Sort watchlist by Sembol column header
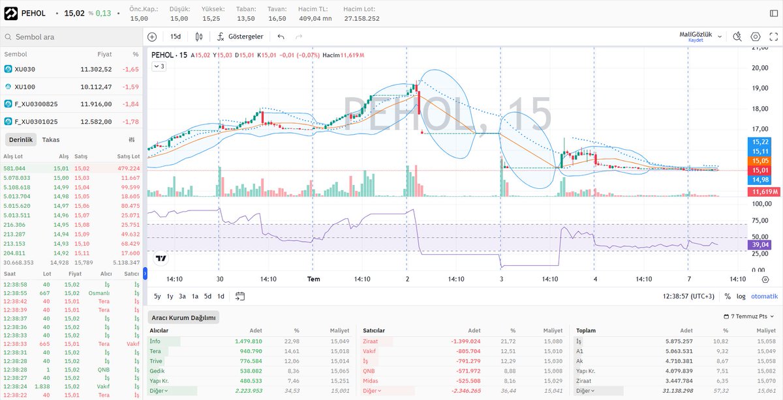 16,54
